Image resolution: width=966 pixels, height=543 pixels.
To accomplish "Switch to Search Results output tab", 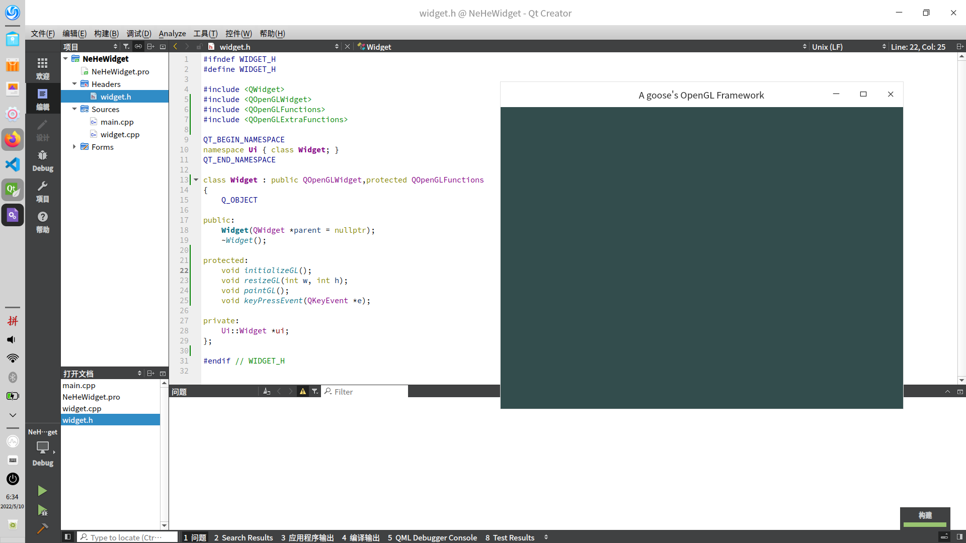I will 244,537.
